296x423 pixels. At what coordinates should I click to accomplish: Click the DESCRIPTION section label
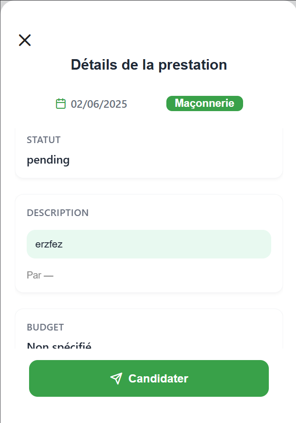coord(58,213)
